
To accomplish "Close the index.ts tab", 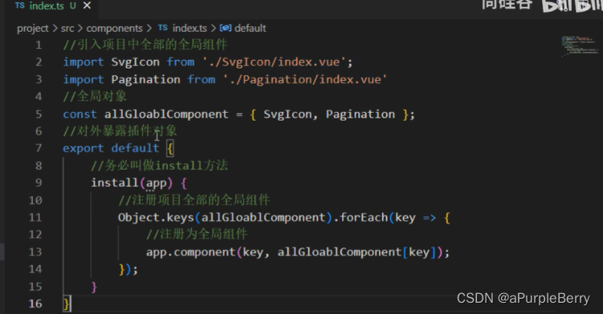I will pos(88,6).
